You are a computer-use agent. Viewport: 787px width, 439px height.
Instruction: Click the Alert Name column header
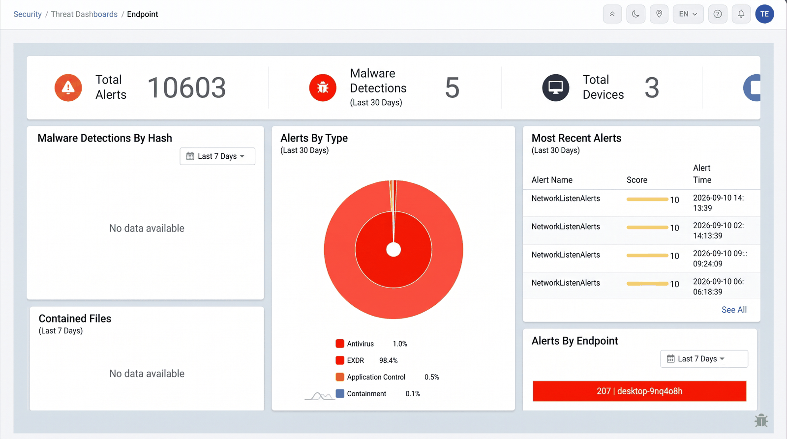(552, 180)
